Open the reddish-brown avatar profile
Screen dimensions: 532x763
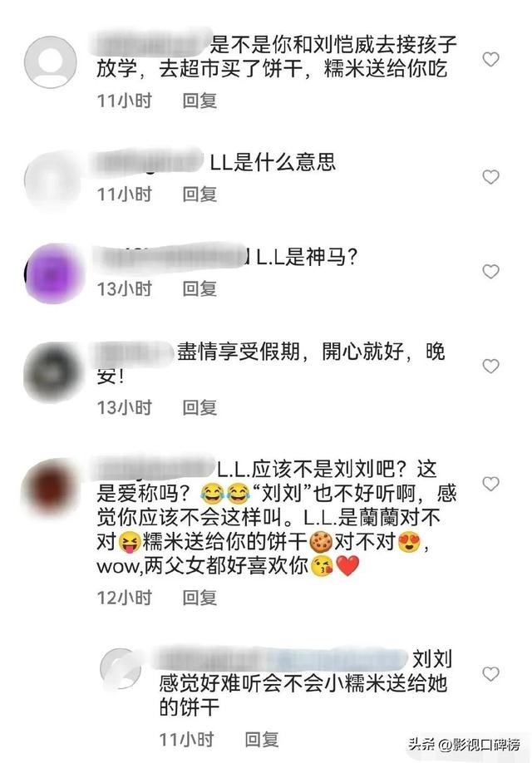(52, 488)
